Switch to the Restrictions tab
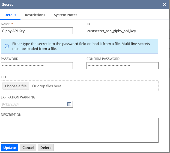 click(x=35, y=15)
